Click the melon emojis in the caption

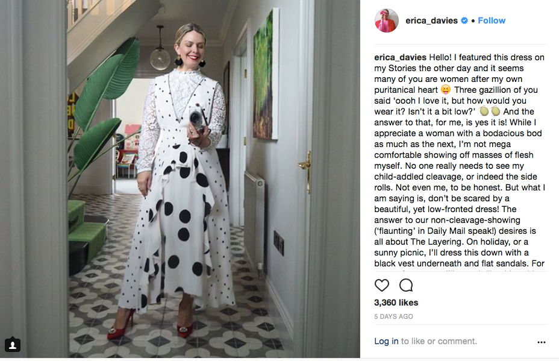pos(490,111)
